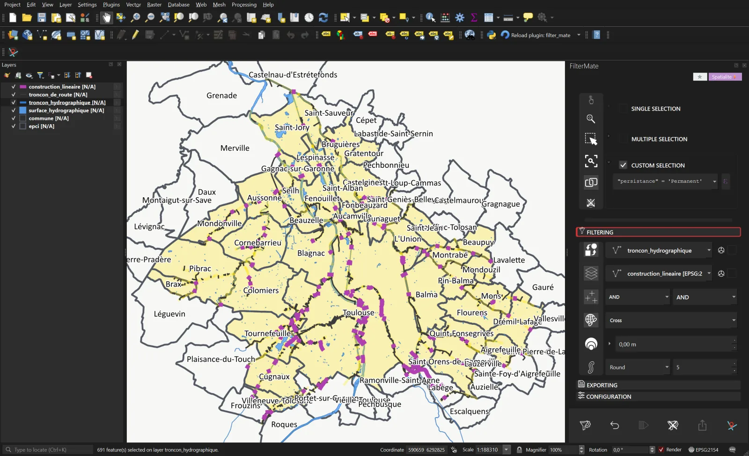Enable the MULTIPLE SELECTION checkbox

point(623,139)
